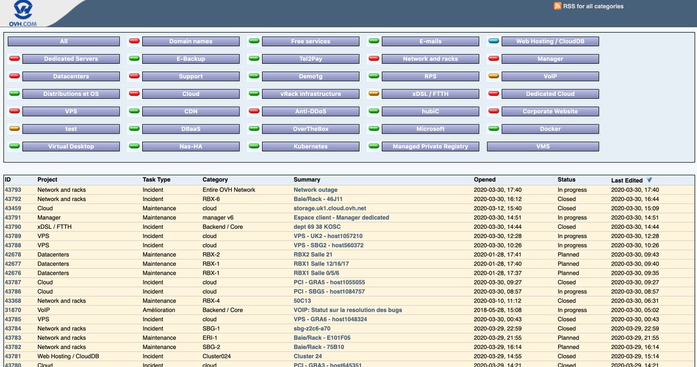Filter by Domain names category

coord(191,41)
